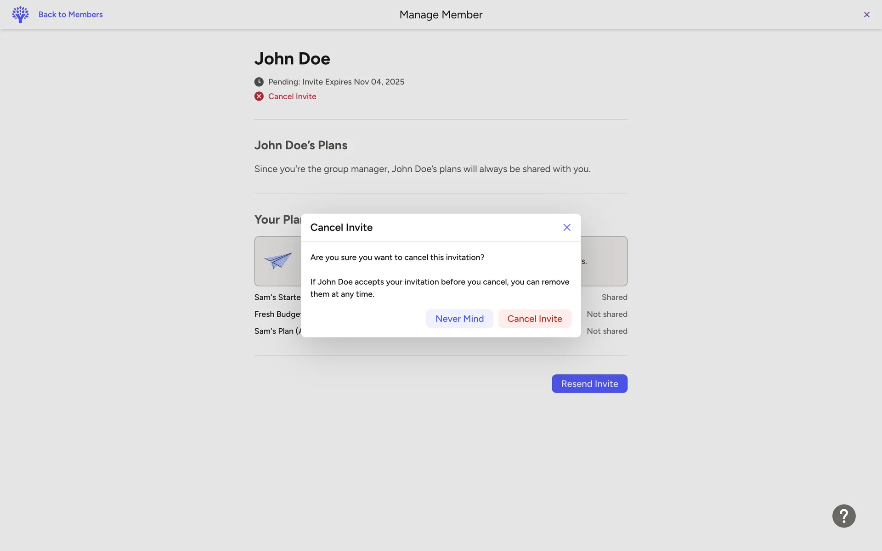Click the Resend Invite button

point(589,383)
